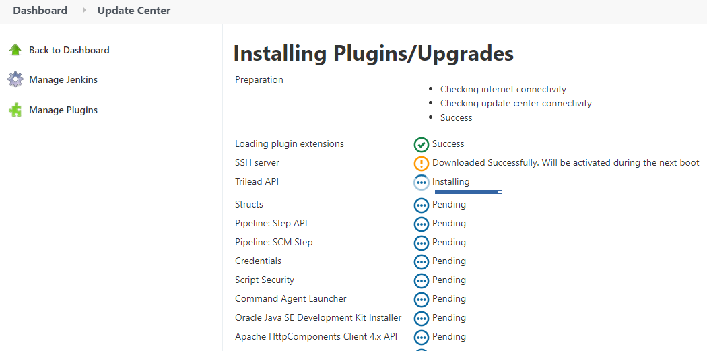Click the green Manage Plugins puzzle icon
This screenshot has height=351, width=707.
[15, 110]
